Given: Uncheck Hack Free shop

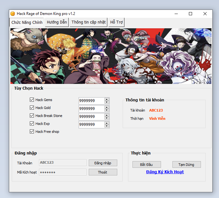Looking at the screenshot, I should click(32, 132).
